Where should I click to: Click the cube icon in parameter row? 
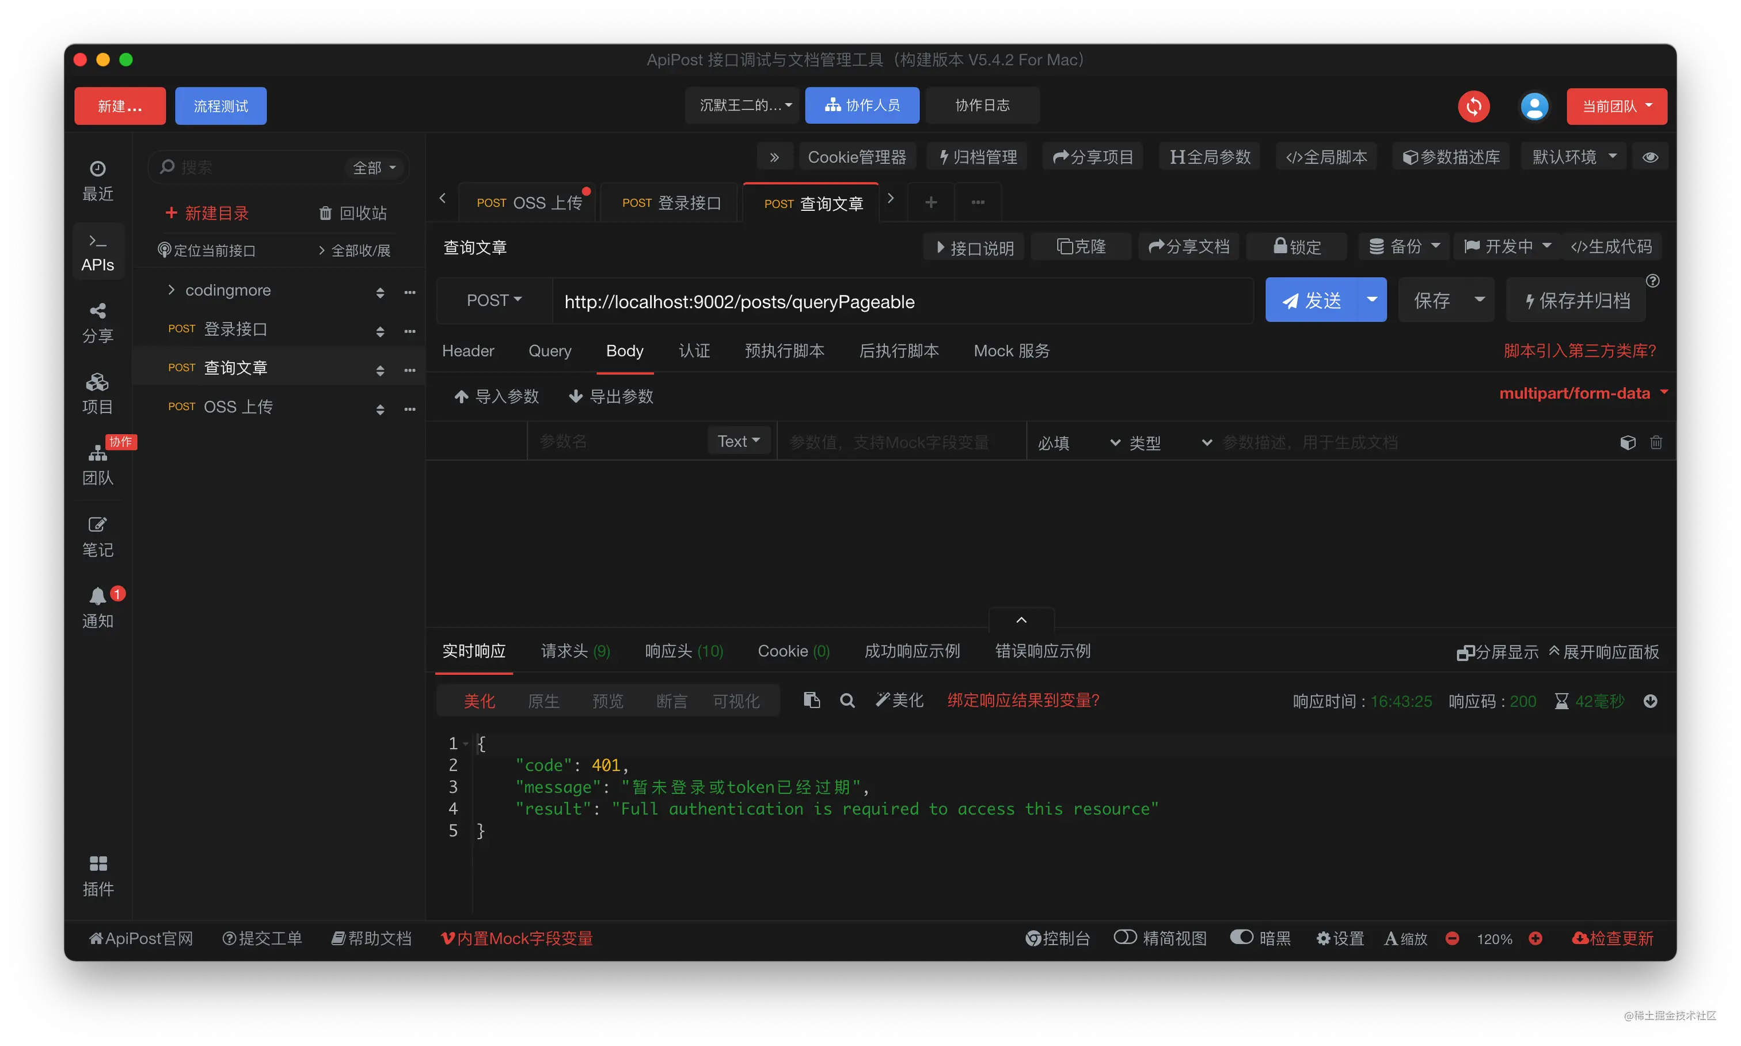[1627, 442]
